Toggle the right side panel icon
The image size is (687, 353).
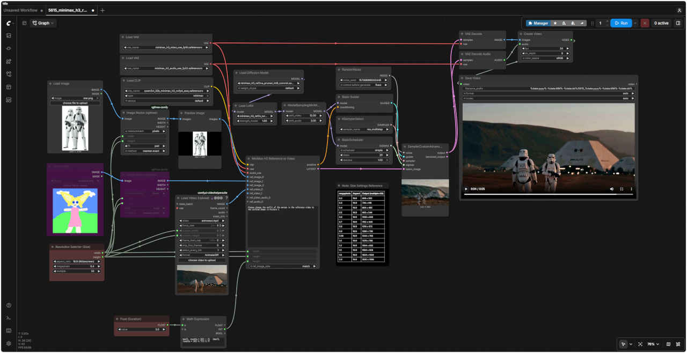point(678,23)
